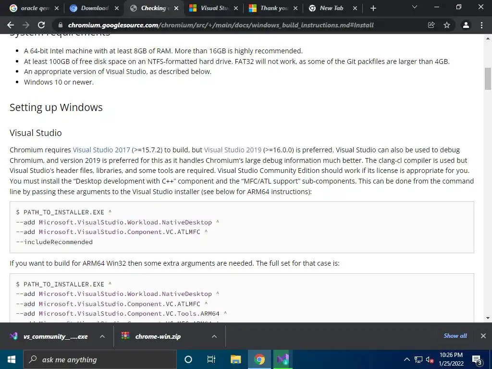Screen dimensions: 492x369
Task: Click the --includeRecommended code line
Action: (x=54, y=242)
